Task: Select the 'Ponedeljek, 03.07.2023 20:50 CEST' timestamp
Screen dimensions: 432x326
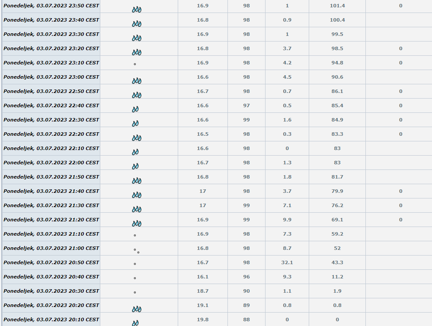Action: 51,262
